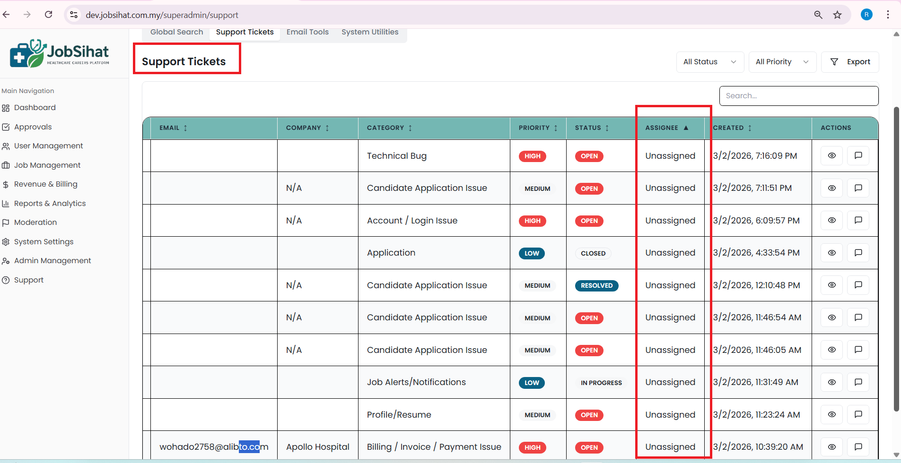Open the Chrome three-dot menu
This screenshot has height=463, width=901.
tap(888, 15)
